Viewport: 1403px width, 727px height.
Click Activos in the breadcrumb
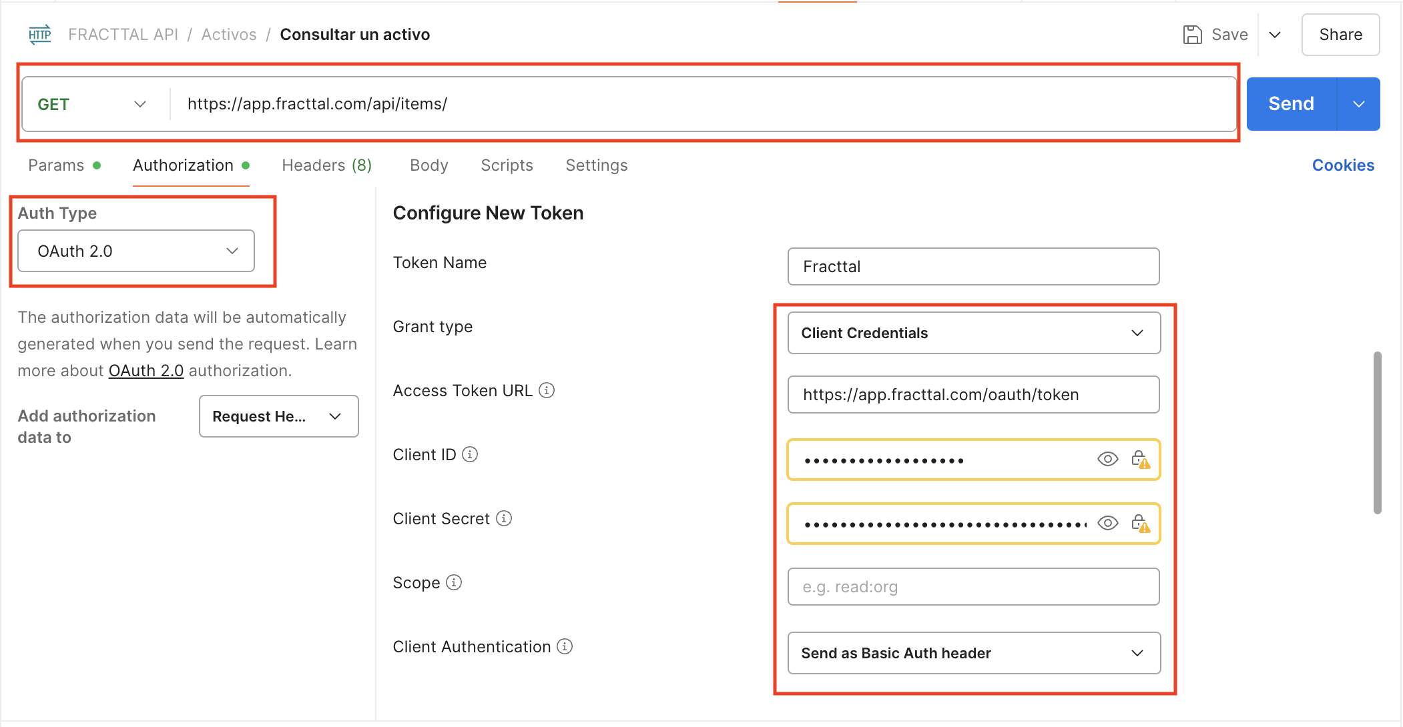pyautogui.click(x=229, y=35)
